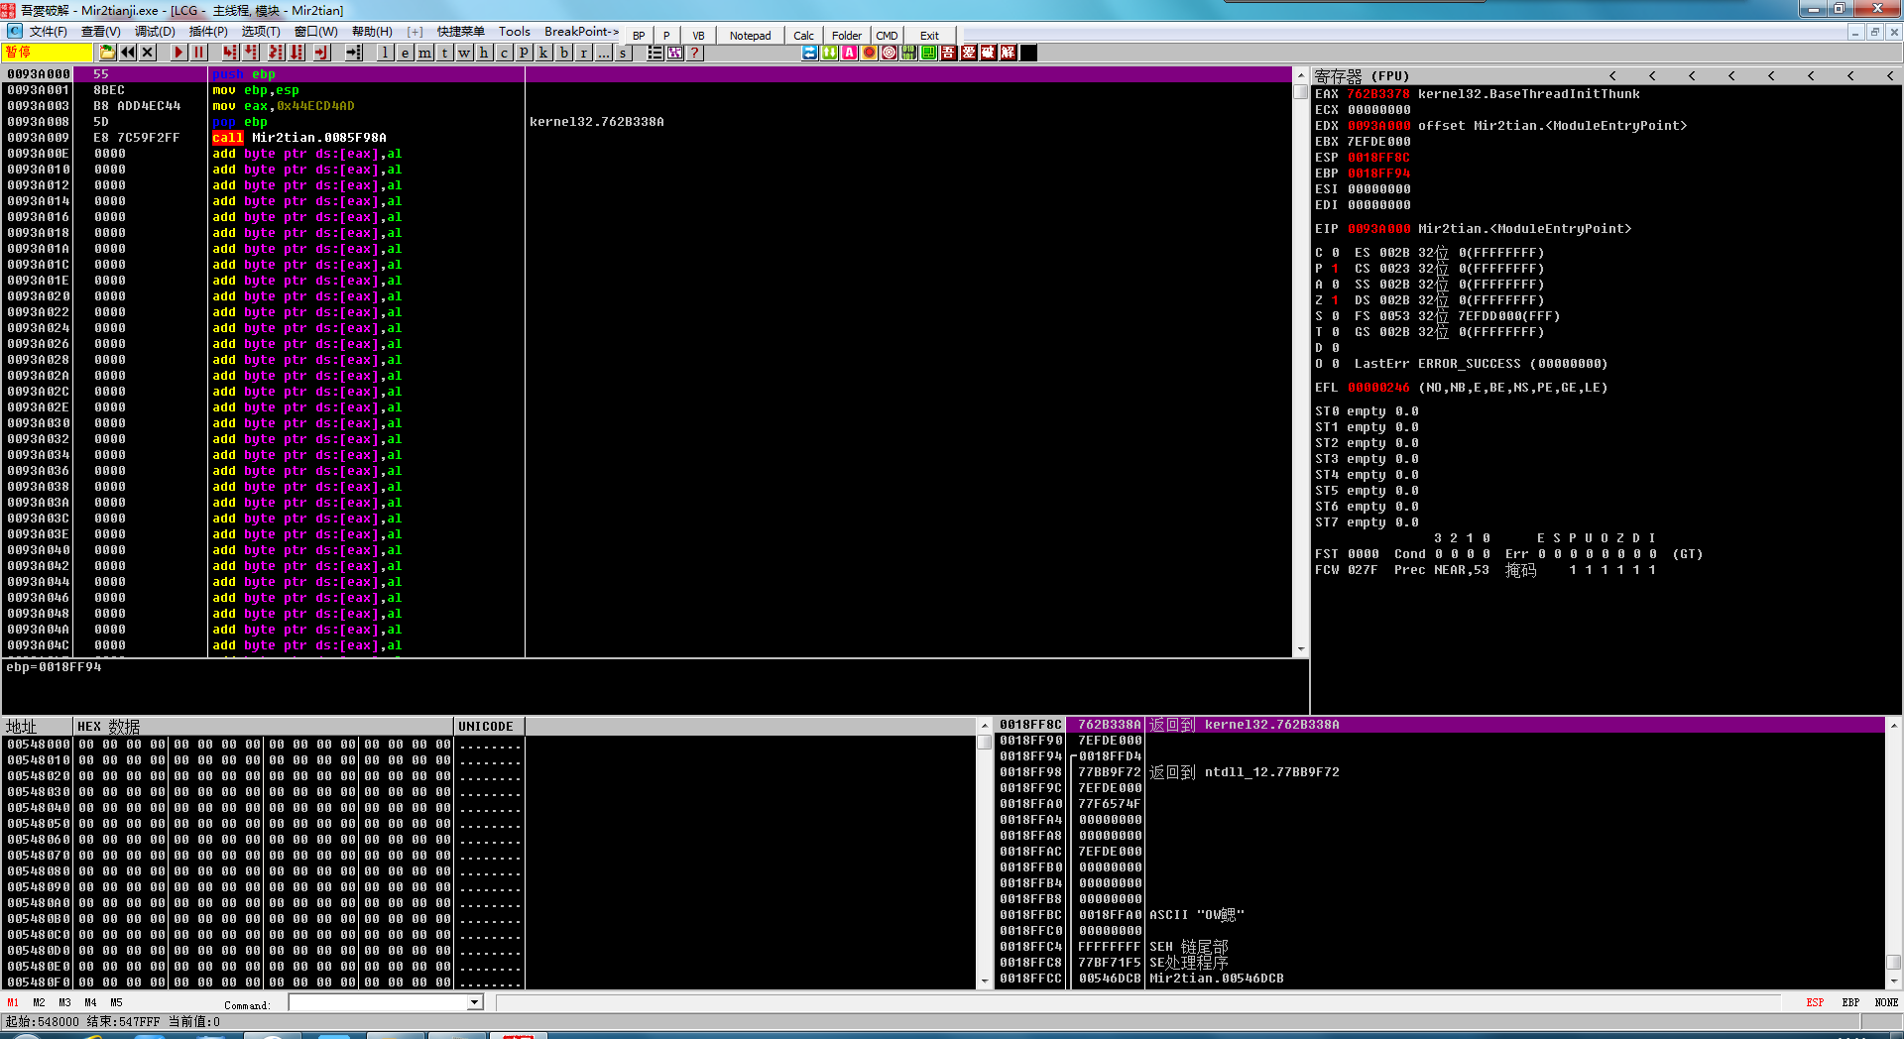The height and width of the screenshot is (1039, 1904).
Task: Click the green binary 010 101 icon
Action: (909, 53)
